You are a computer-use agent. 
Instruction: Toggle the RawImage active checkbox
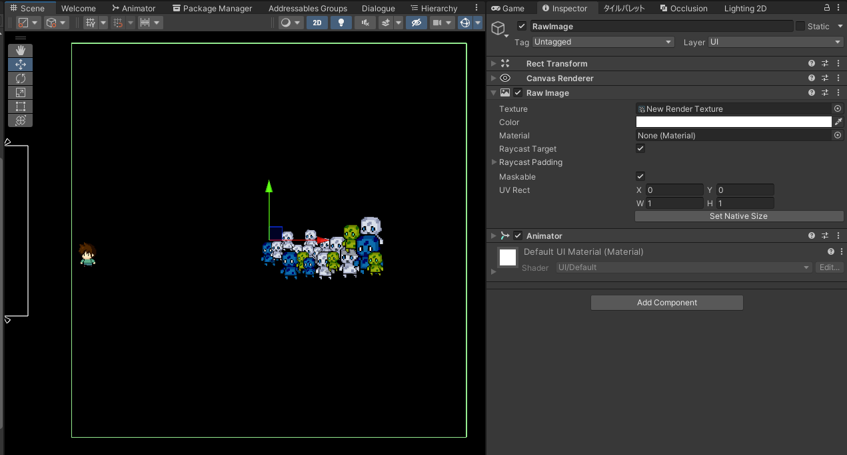[x=521, y=26]
